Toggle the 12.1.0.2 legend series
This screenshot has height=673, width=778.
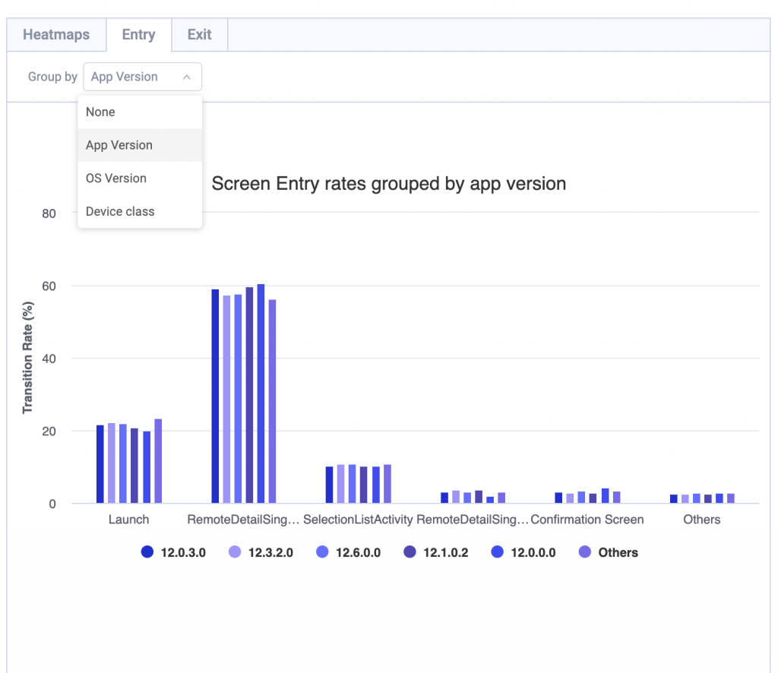[x=435, y=552]
